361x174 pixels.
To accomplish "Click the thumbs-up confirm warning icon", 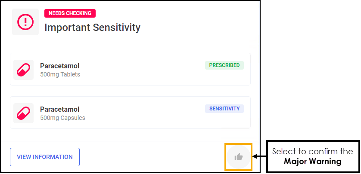I will 238,157.
